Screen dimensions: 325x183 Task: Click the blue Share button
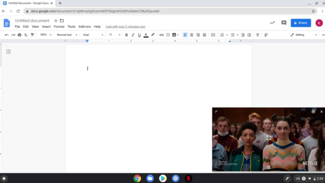point(301,23)
